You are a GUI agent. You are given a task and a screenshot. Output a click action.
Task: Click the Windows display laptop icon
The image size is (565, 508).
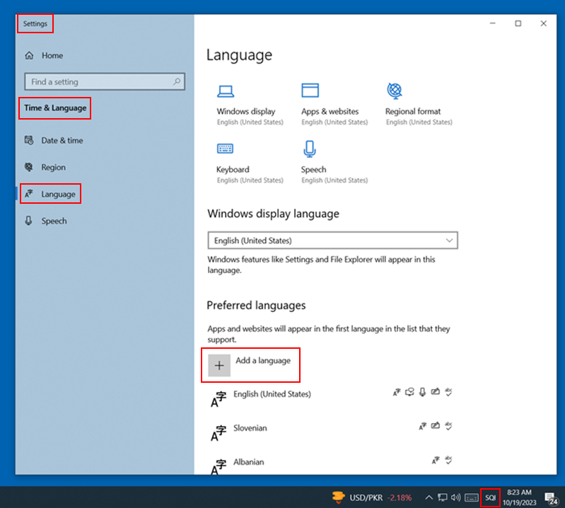(x=226, y=91)
